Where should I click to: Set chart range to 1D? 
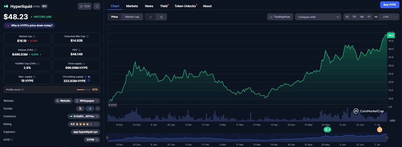click(x=347, y=17)
